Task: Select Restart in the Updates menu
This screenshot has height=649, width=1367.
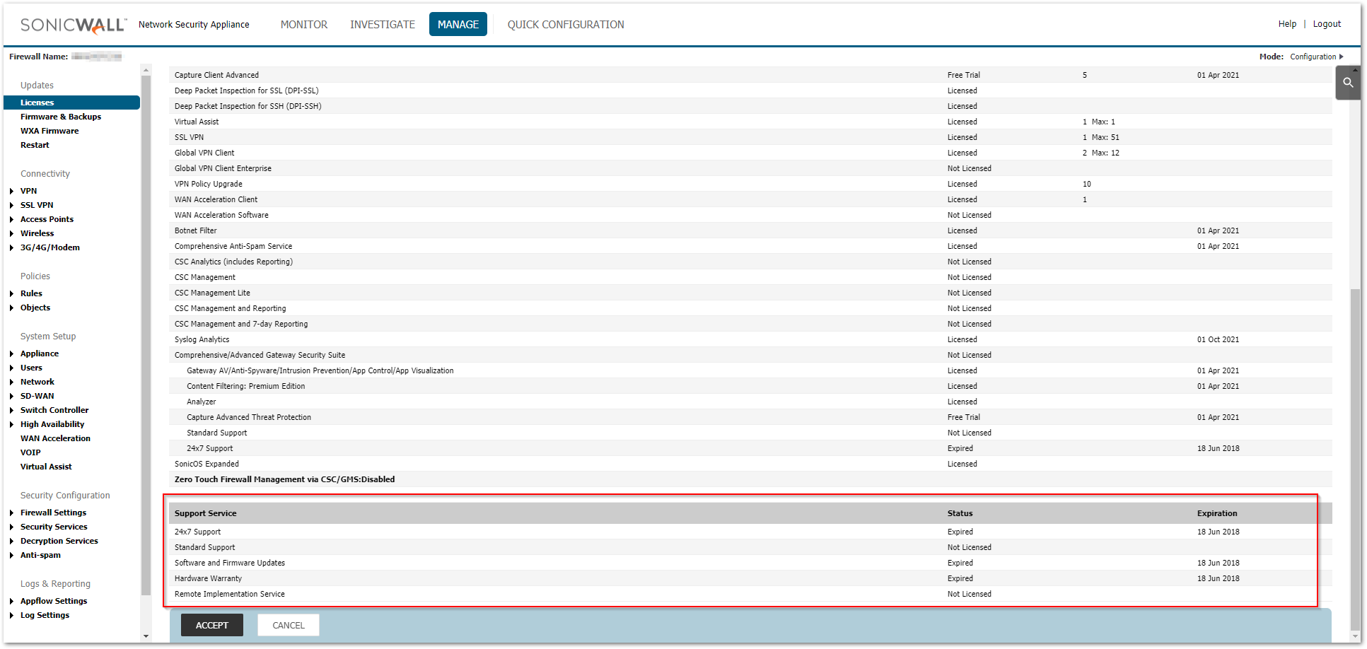Action: coord(35,145)
